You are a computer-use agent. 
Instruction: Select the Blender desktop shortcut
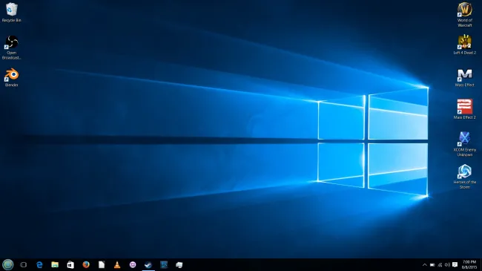pyautogui.click(x=11, y=77)
